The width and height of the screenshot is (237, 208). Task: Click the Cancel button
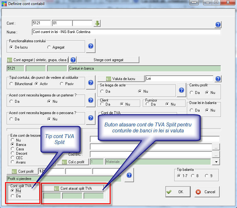coord(207,192)
